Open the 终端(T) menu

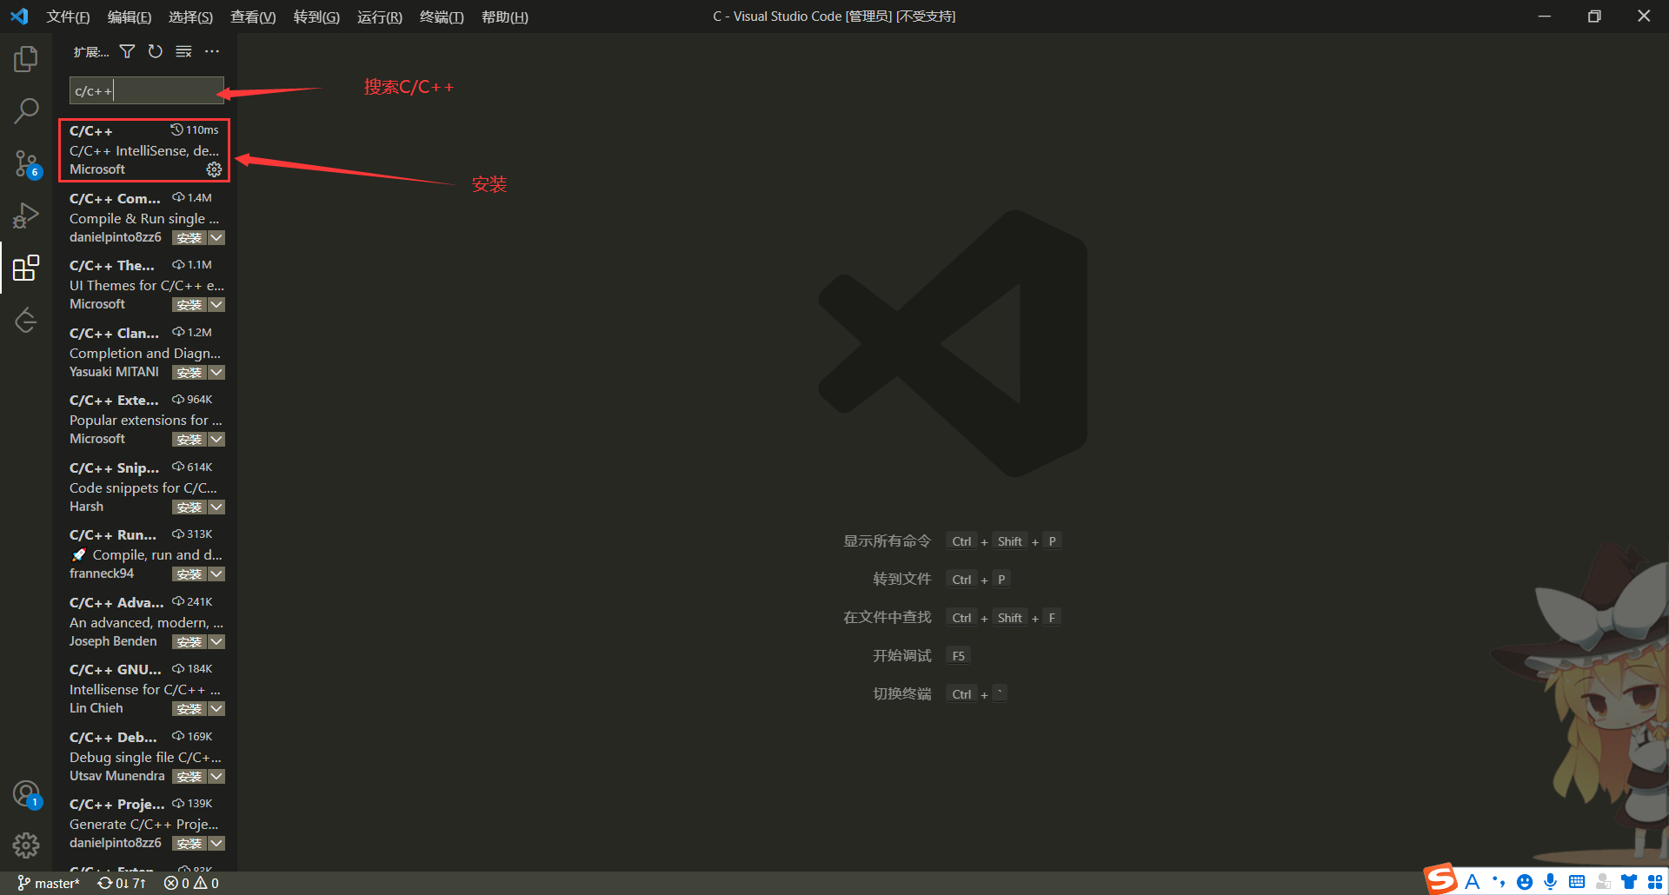click(442, 17)
